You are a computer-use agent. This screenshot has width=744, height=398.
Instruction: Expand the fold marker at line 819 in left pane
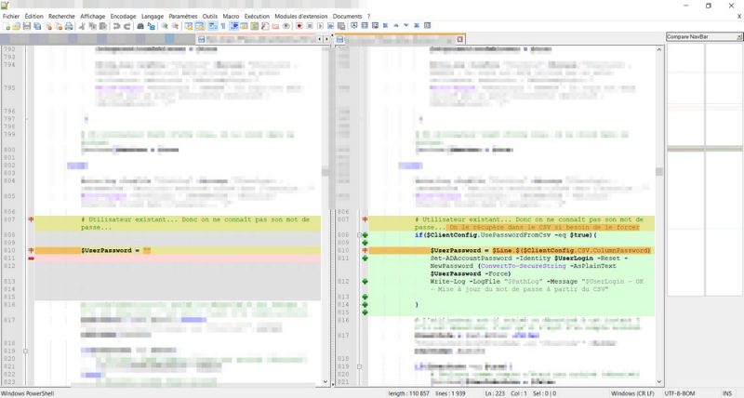25,352
